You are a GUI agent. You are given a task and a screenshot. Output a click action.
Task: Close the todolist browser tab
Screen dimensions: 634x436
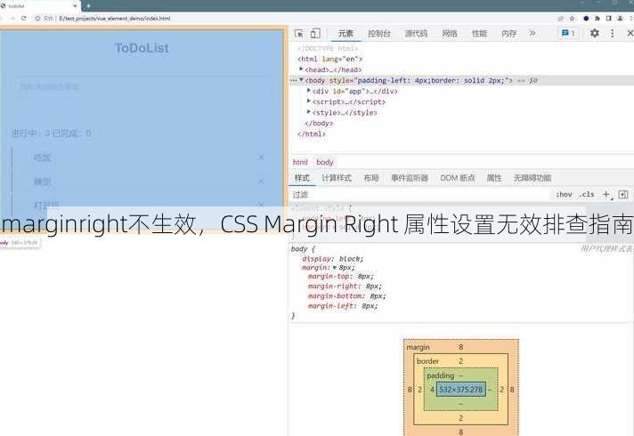(75, 6)
